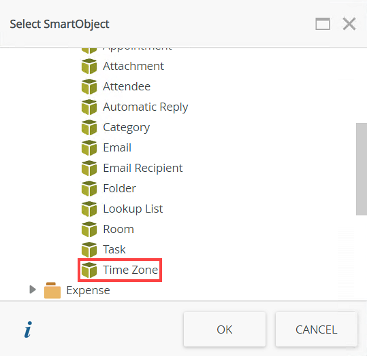Open the blue information icon

[28, 330]
